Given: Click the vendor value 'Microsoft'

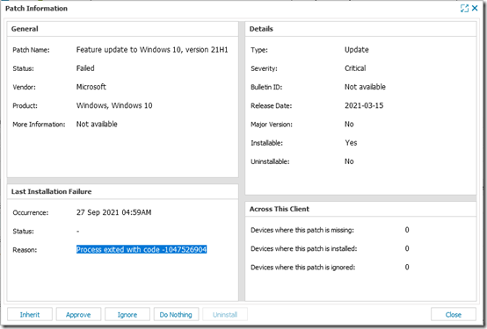Looking at the screenshot, I should 91,87.
